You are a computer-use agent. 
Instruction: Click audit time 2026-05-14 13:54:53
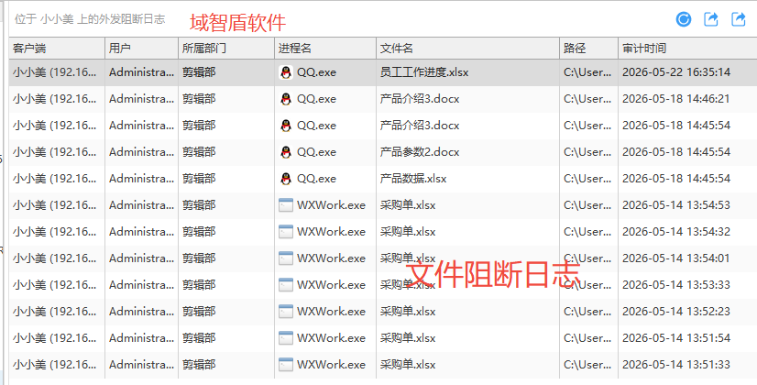click(676, 205)
